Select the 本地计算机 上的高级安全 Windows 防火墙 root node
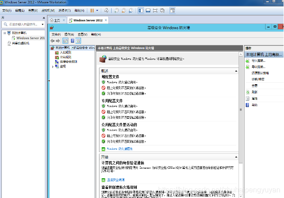Screen dimensions: 284x198 72,48
